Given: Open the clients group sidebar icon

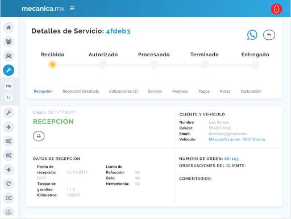Looking at the screenshot, I should (x=9, y=42).
